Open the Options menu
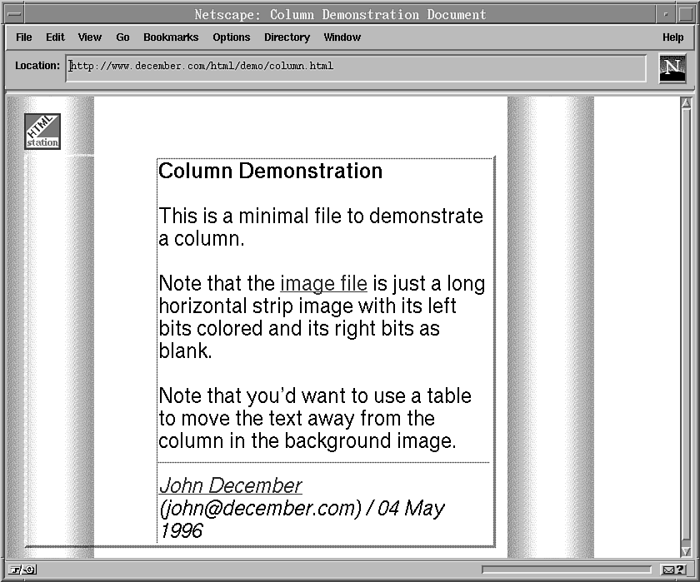 (231, 37)
